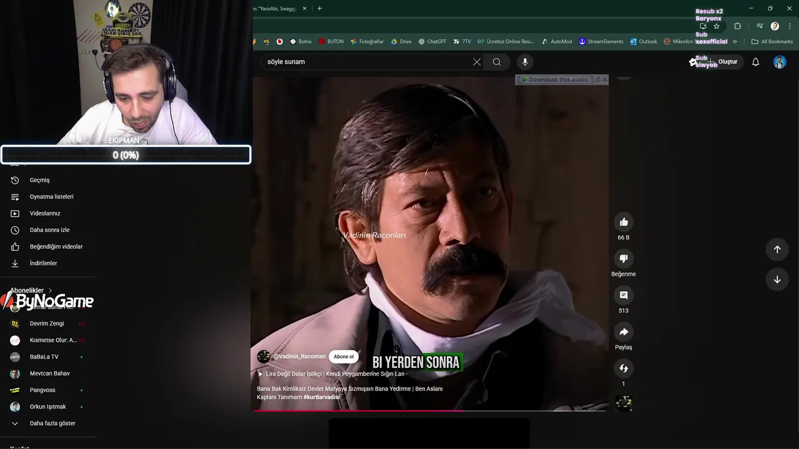Open the Chrome three-dot menu
799x449 pixels.
pos(790,26)
